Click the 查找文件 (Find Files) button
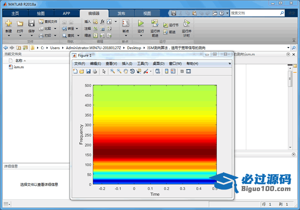300x210 pixels. [x=48, y=21]
